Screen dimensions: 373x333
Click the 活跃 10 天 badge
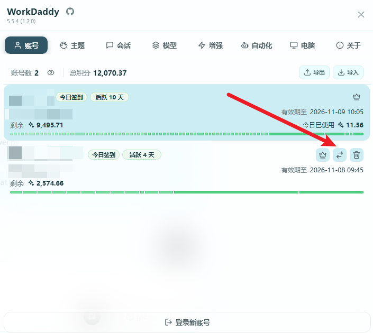[x=110, y=97]
